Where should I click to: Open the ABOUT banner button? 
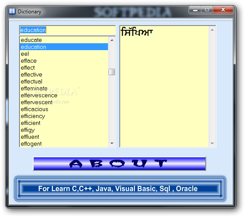click(120, 163)
